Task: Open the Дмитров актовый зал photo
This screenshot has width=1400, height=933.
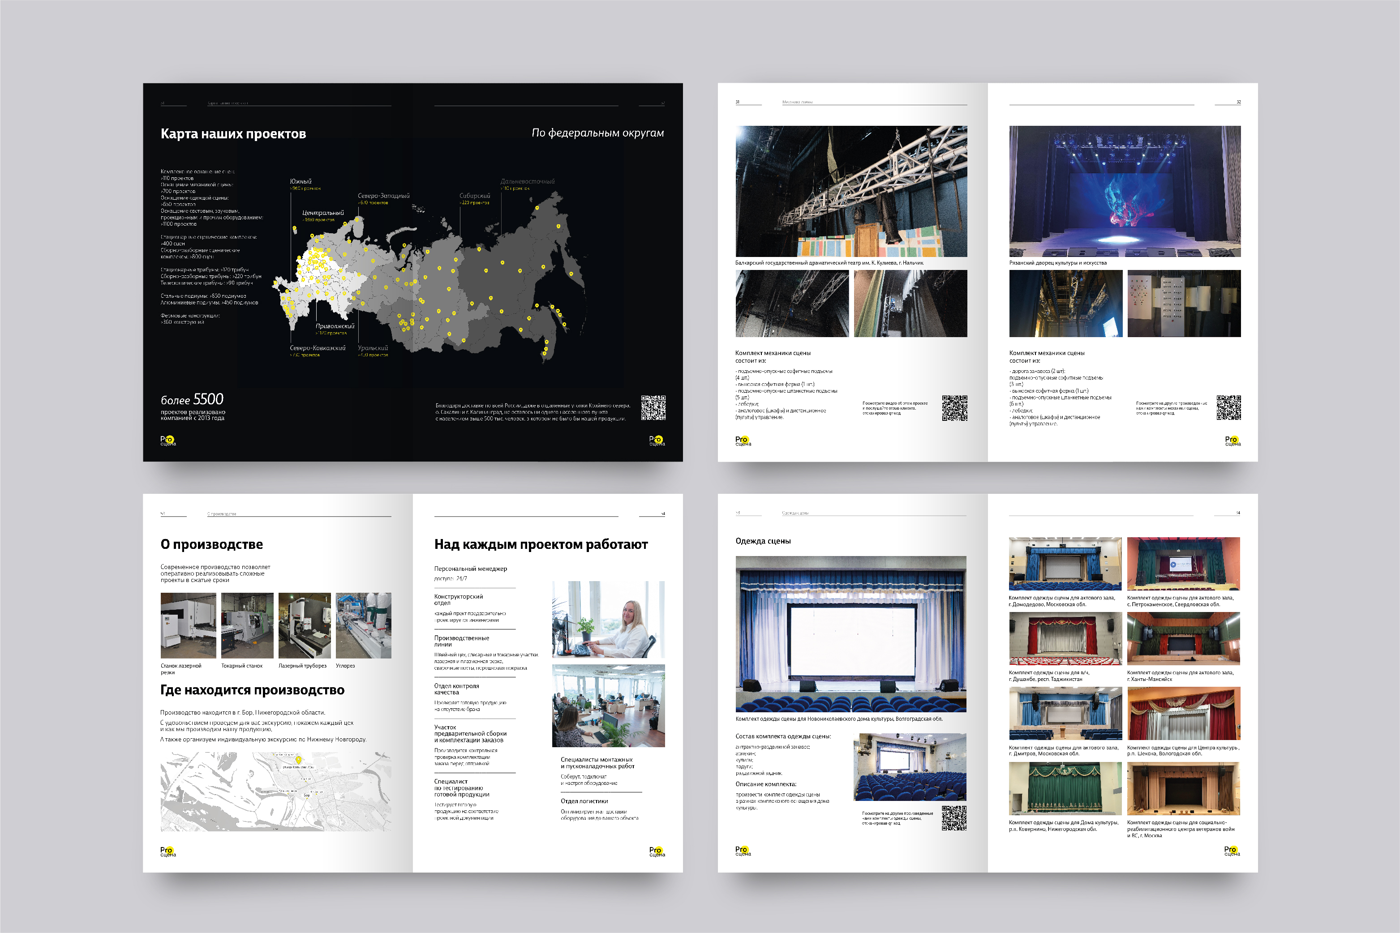Action: click(1065, 714)
